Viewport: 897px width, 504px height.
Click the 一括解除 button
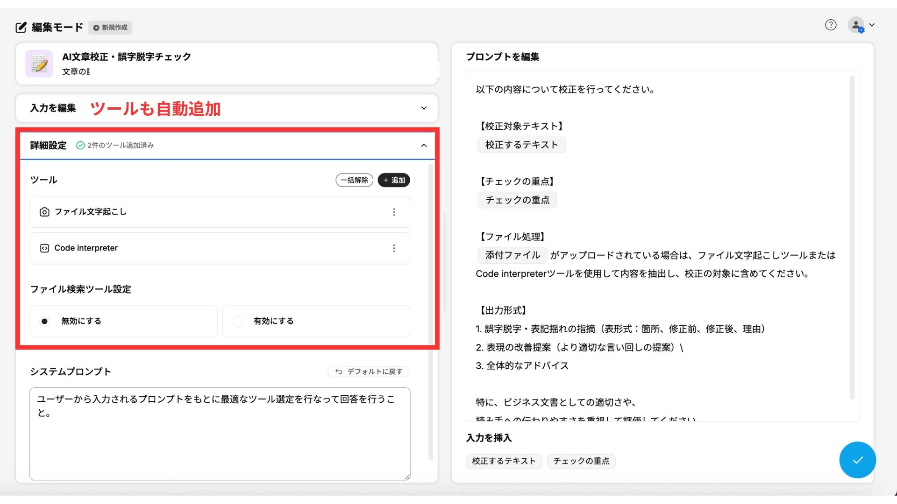coord(354,180)
